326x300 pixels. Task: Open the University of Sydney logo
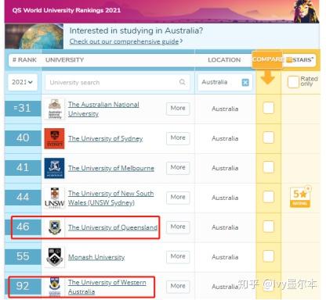pyautogui.click(x=54, y=138)
